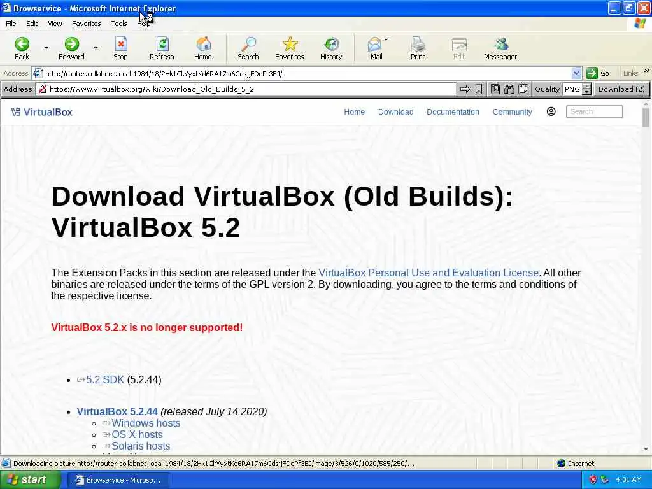Open the Community nav link
Screen dimensions: 652x489
coord(513,112)
